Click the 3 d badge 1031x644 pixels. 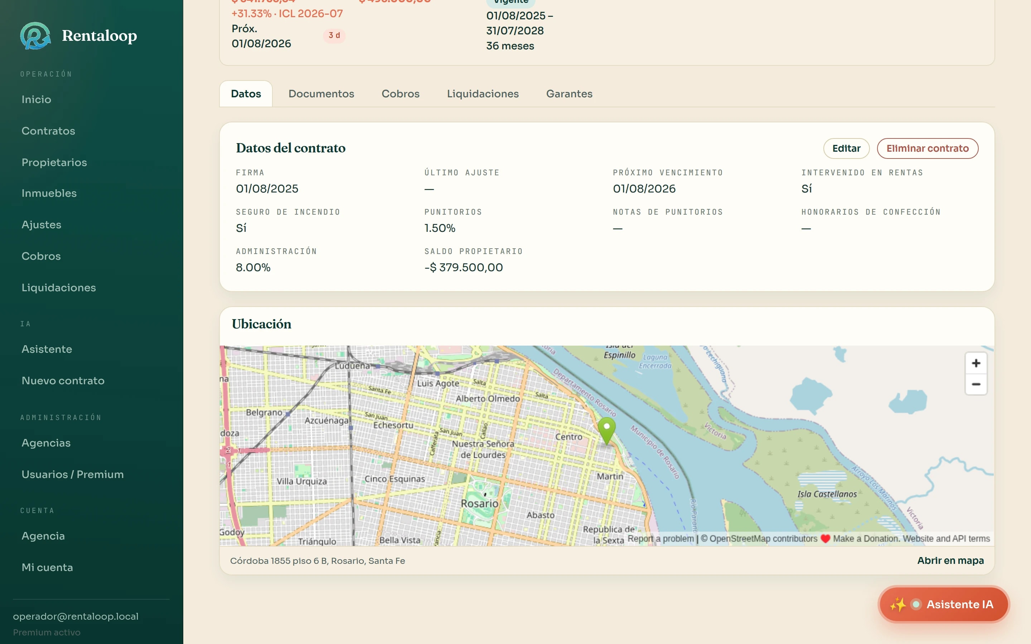(x=334, y=35)
